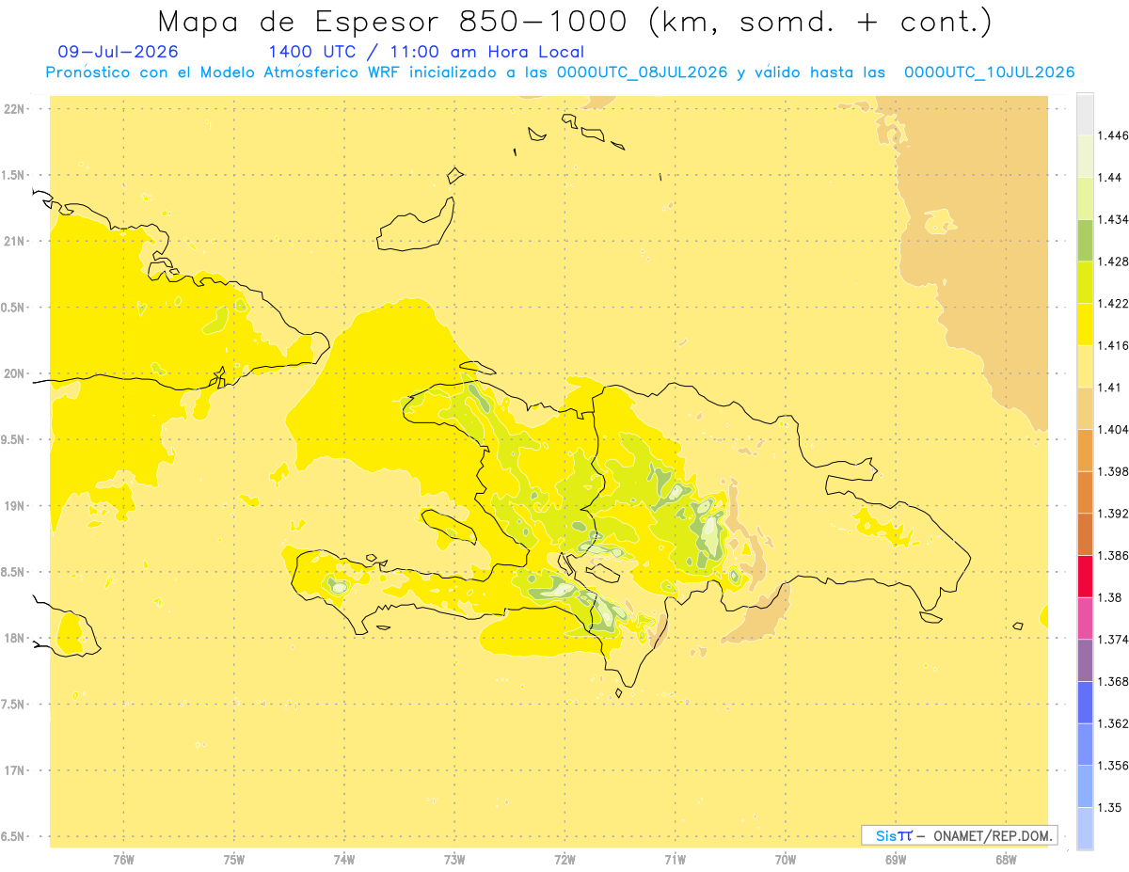The width and height of the screenshot is (1129, 872).
Task: Click the longitude label '75W'
Action: coord(234,860)
